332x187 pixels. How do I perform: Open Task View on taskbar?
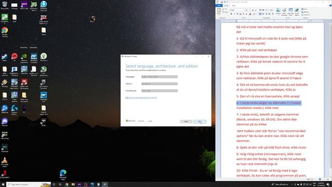click(x=60, y=184)
